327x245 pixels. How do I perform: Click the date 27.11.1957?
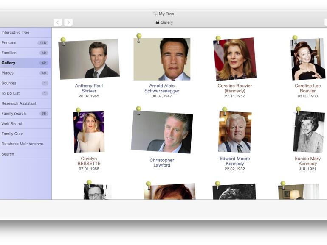[235, 96]
